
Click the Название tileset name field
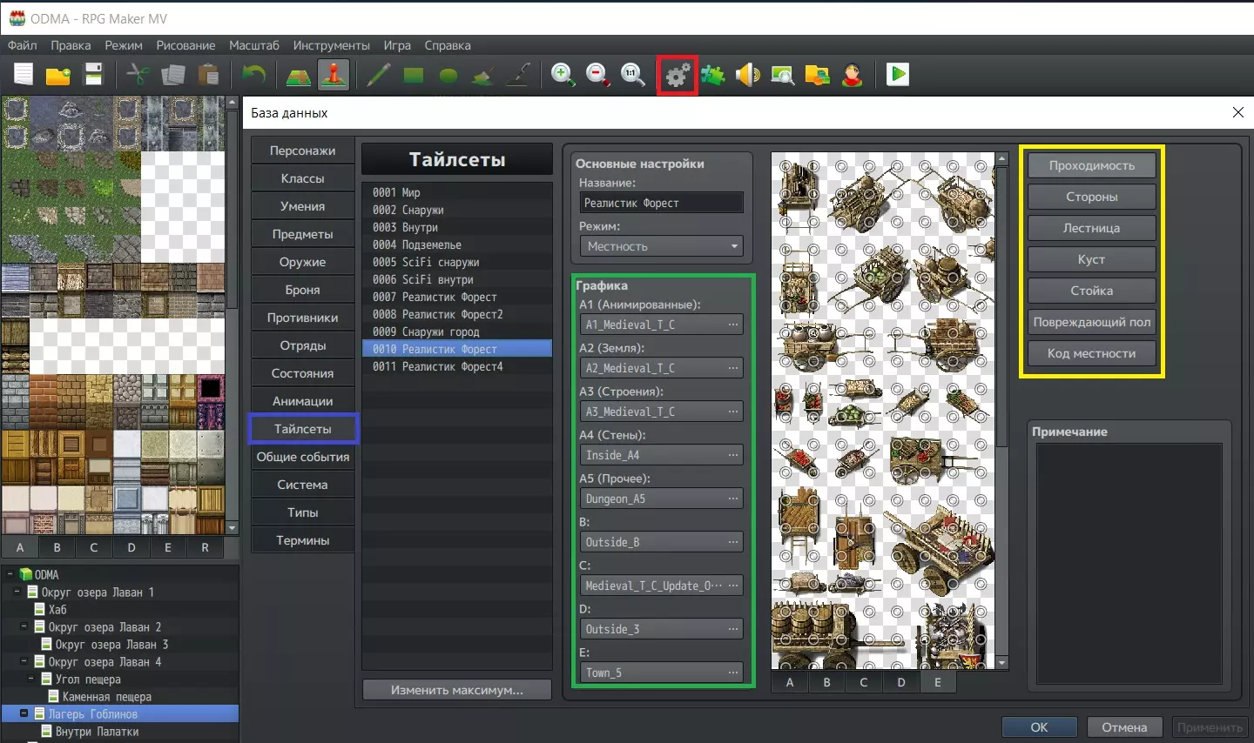(661, 203)
